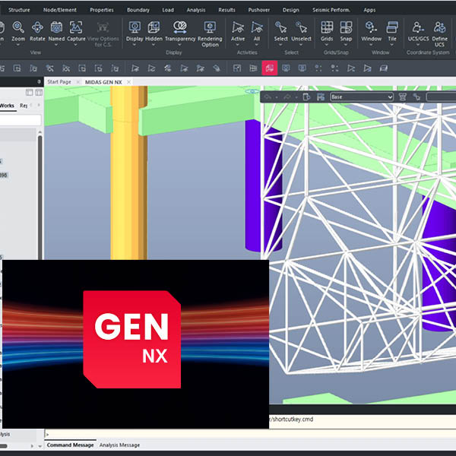456x456 pixels.
Task: Click the icon left of Base dropdown
Action: 321,97
